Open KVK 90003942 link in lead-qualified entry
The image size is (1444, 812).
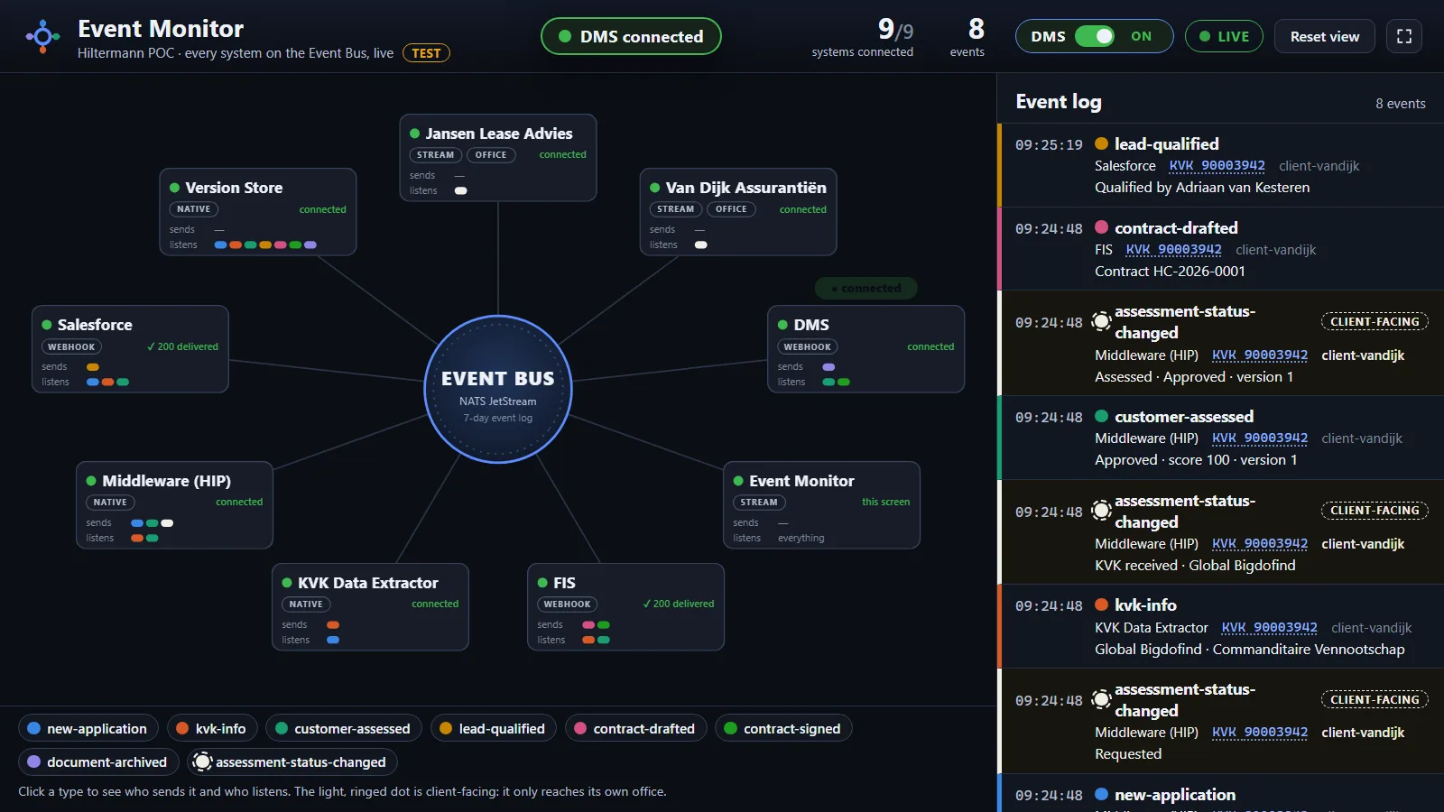click(1217, 166)
